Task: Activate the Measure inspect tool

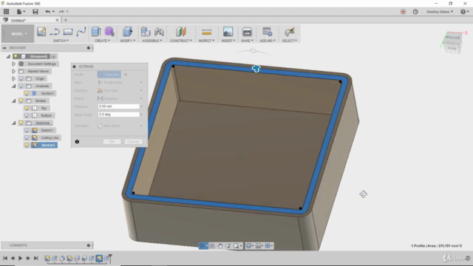Action: (x=207, y=32)
